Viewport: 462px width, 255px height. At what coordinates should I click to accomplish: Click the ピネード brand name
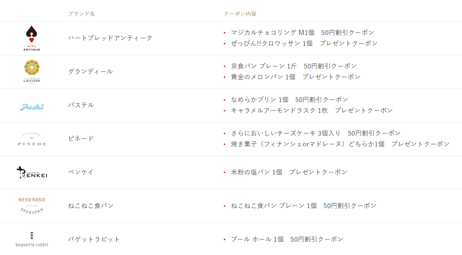[x=81, y=139]
